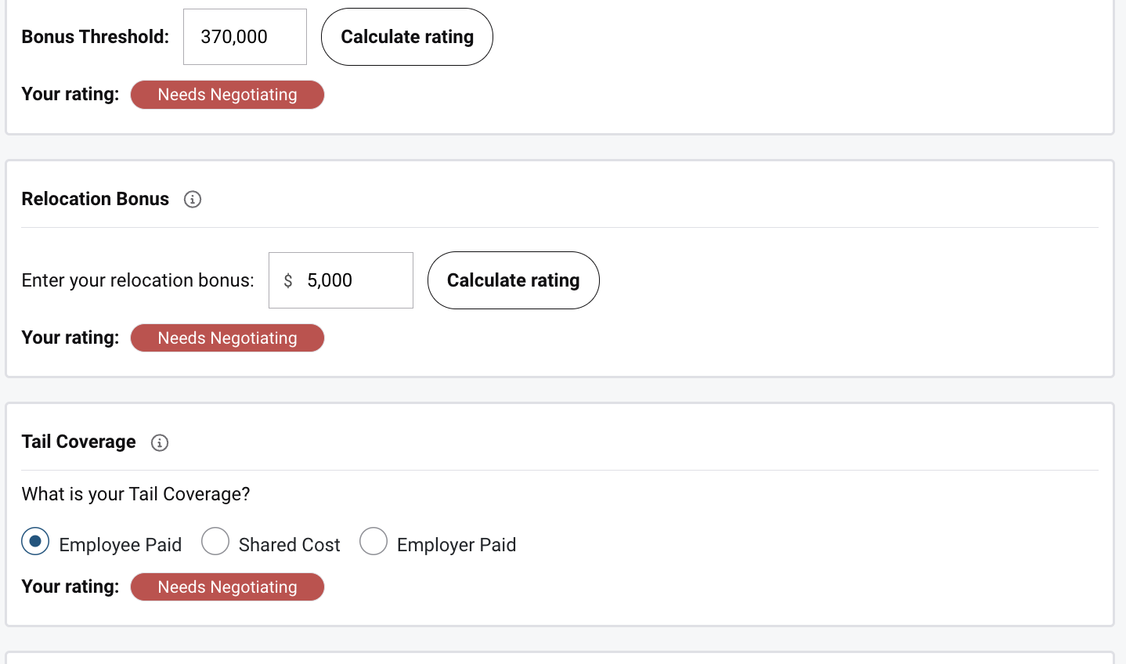Calculate rating for the Bonus Threshold
Viewport: 1126px width, 664px height.
point(407,37)
